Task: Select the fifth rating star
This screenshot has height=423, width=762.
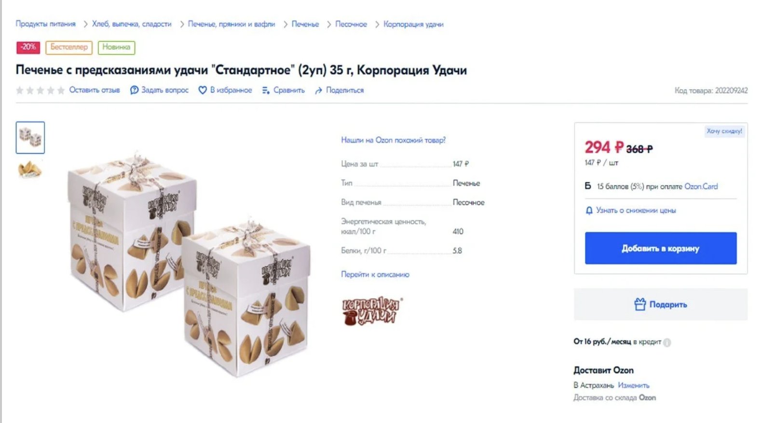Action: click(x=61, y=90)
